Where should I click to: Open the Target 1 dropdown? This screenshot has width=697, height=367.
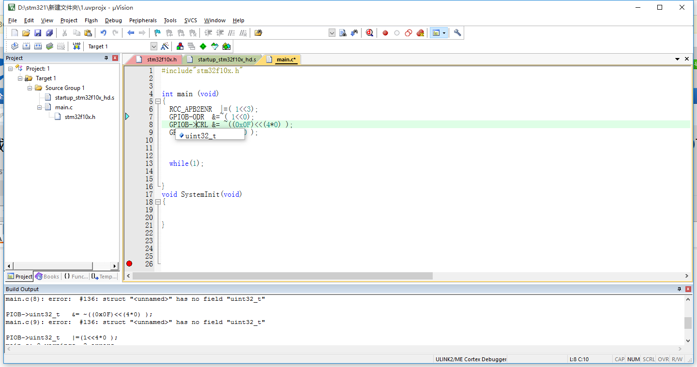[154, 46]
